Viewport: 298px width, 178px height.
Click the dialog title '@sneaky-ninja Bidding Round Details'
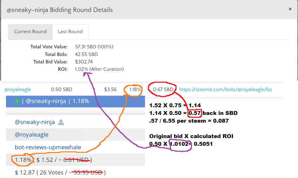coord(60,10)
